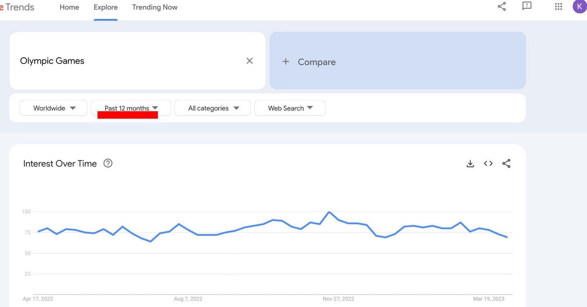Image resolution: width=587 pixels, height=307 pixels.
Task: Click the peak point on the trend line
Action: (329, 212)
